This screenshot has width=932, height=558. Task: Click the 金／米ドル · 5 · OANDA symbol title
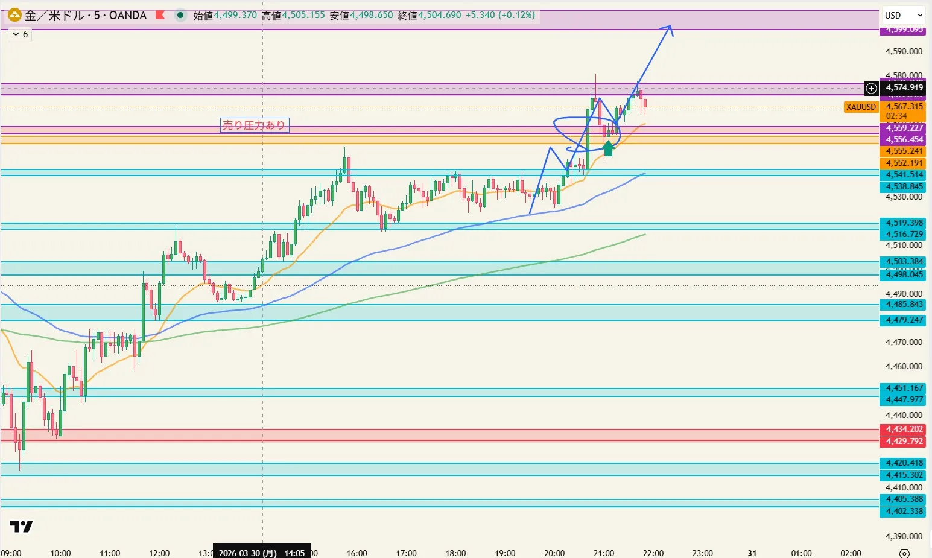(x=86, y=15)
